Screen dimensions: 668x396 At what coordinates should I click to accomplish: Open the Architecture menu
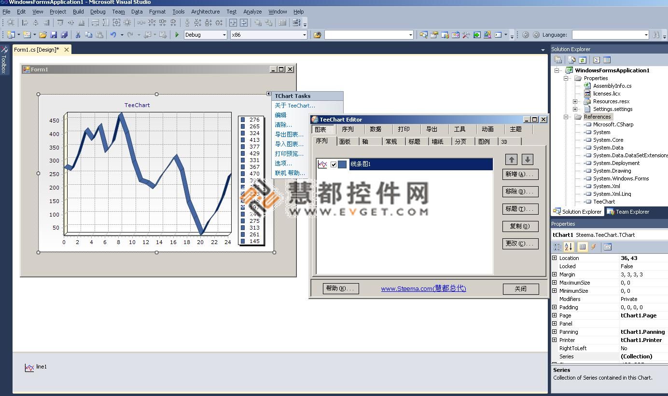coord(205,12)
